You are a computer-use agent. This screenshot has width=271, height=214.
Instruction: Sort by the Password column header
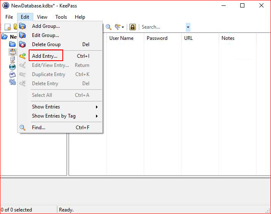(163, 38)
